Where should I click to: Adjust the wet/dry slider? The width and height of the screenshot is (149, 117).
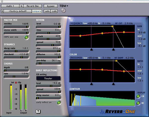(16, 27)
